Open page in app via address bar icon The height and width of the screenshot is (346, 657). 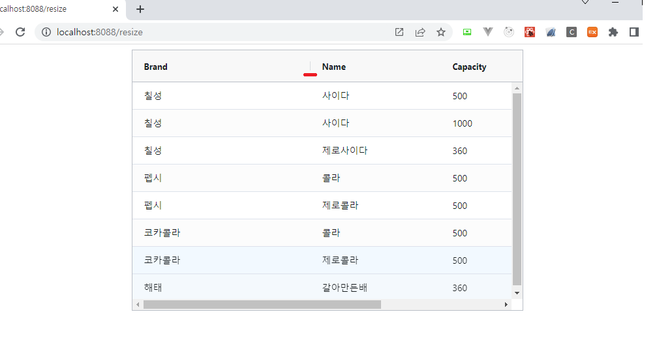click(x=399, y=32)
